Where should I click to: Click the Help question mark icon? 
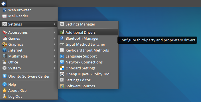click(5, 84)
